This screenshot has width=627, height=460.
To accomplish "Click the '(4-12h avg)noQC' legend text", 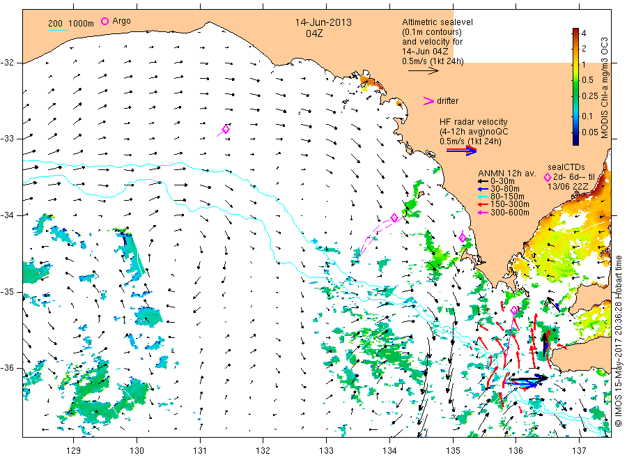I will (x=474, y=132).
